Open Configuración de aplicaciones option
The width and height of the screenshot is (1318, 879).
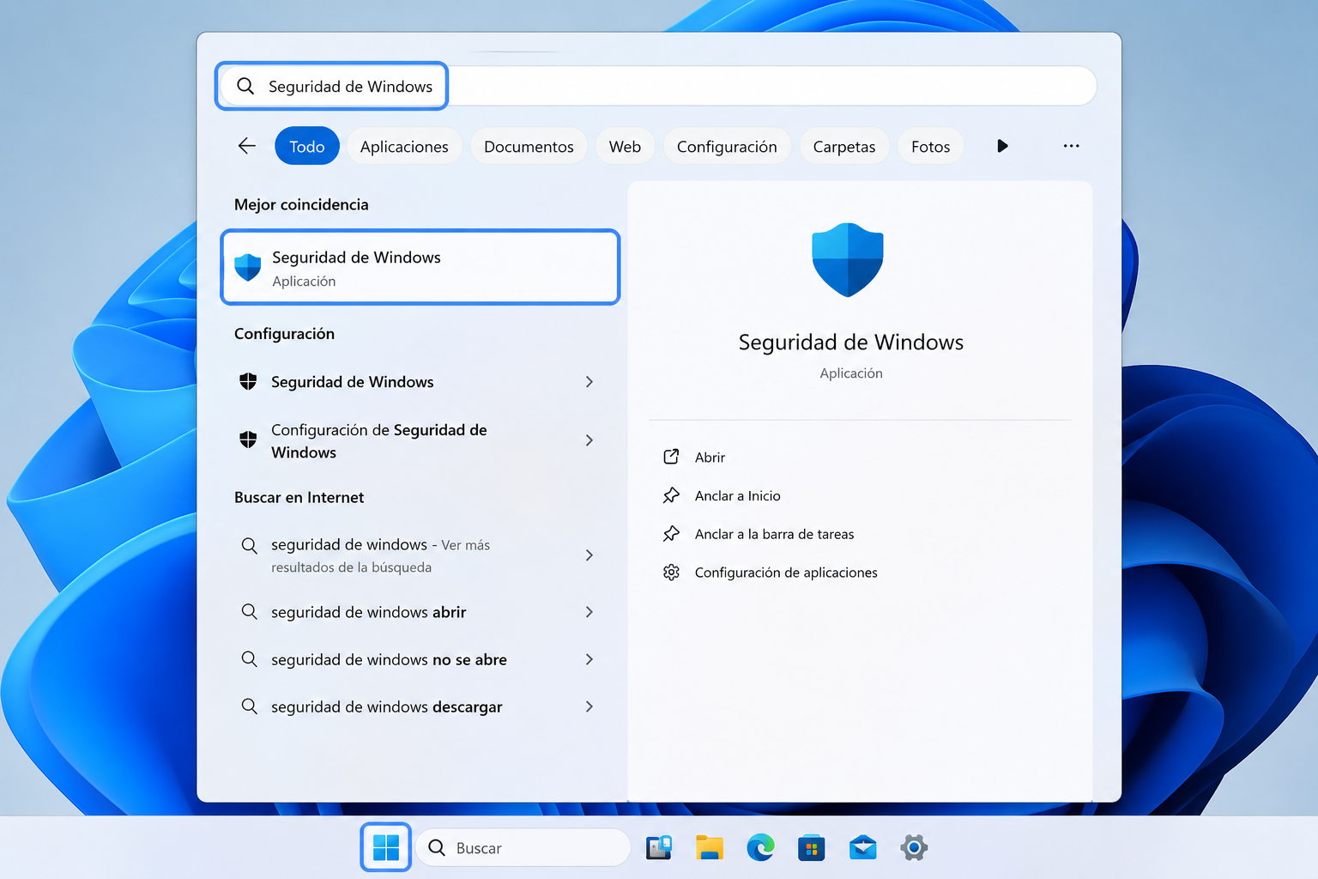786,573
